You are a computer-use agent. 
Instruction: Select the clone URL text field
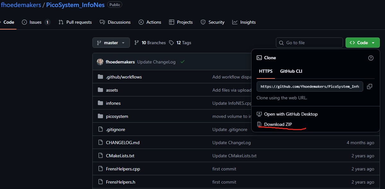pos(310,86)
